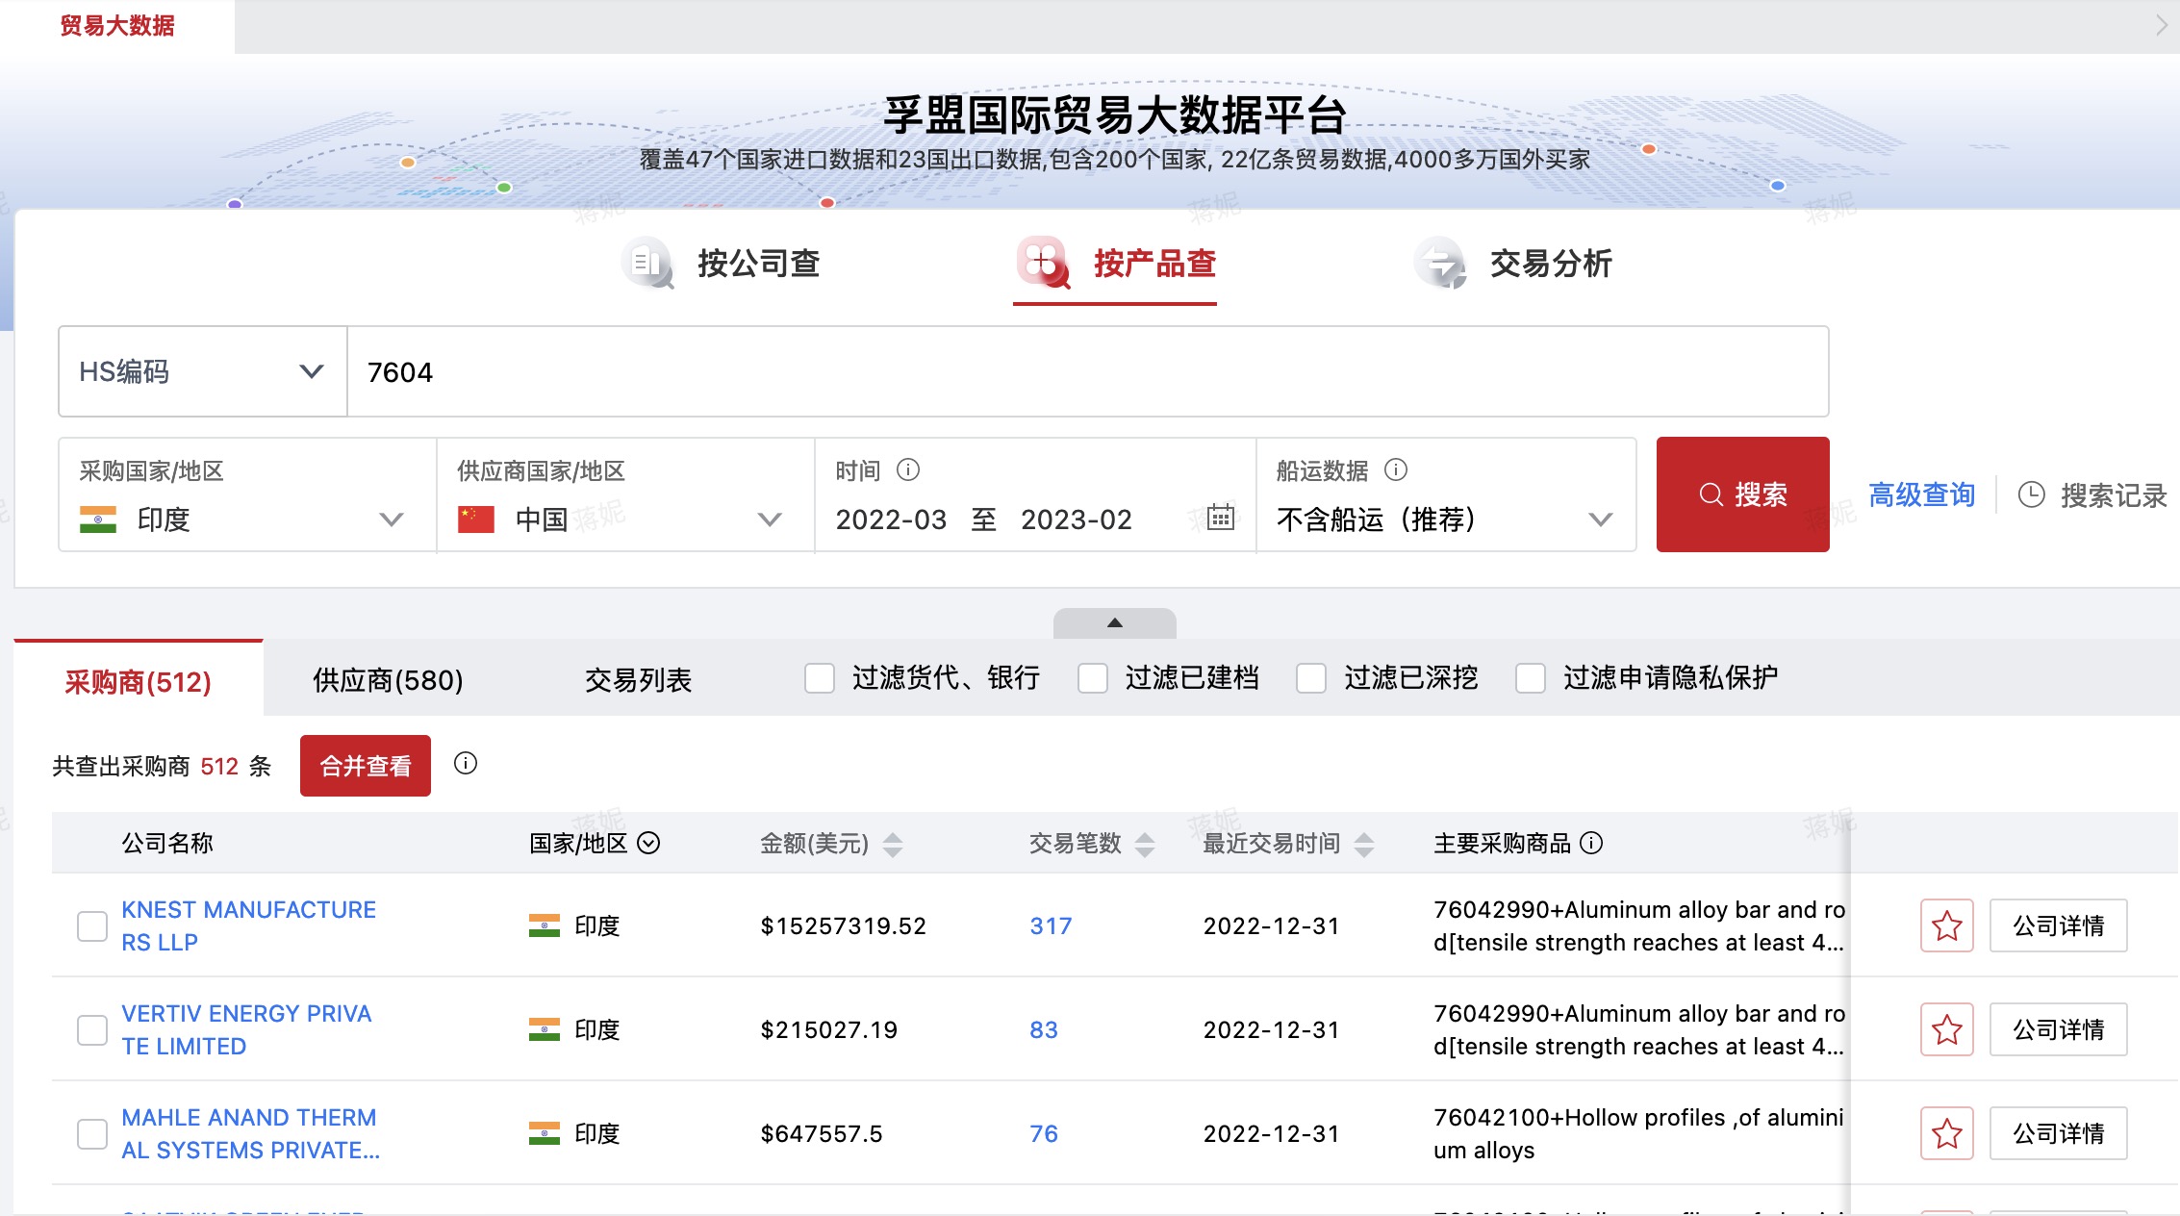Click the red 搜索 search button
This screenshot has height=1216, width=2180.
(1742, 494)
